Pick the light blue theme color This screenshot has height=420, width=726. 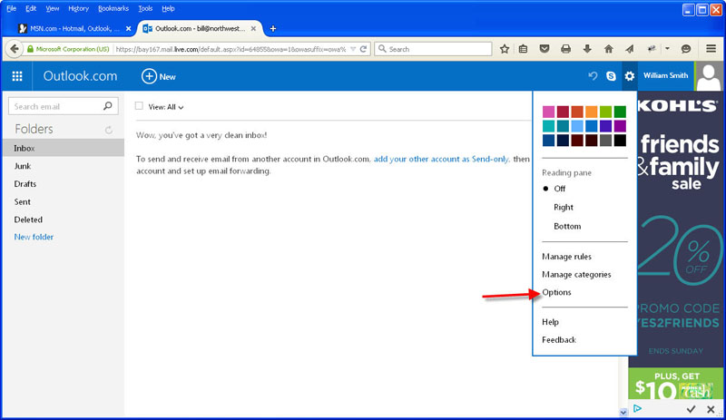[577, 126]
